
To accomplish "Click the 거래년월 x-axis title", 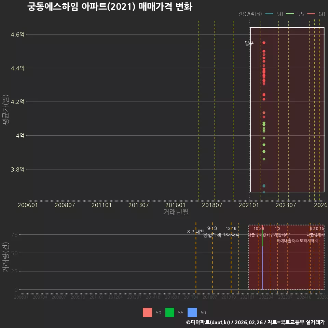I will [x=176, y=212].
